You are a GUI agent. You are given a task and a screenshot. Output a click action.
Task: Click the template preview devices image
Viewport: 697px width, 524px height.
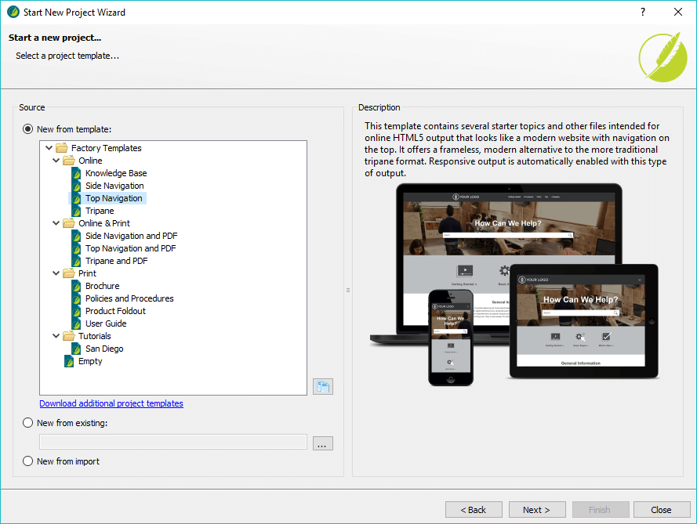pyautogui.click(x=514, y=285)
